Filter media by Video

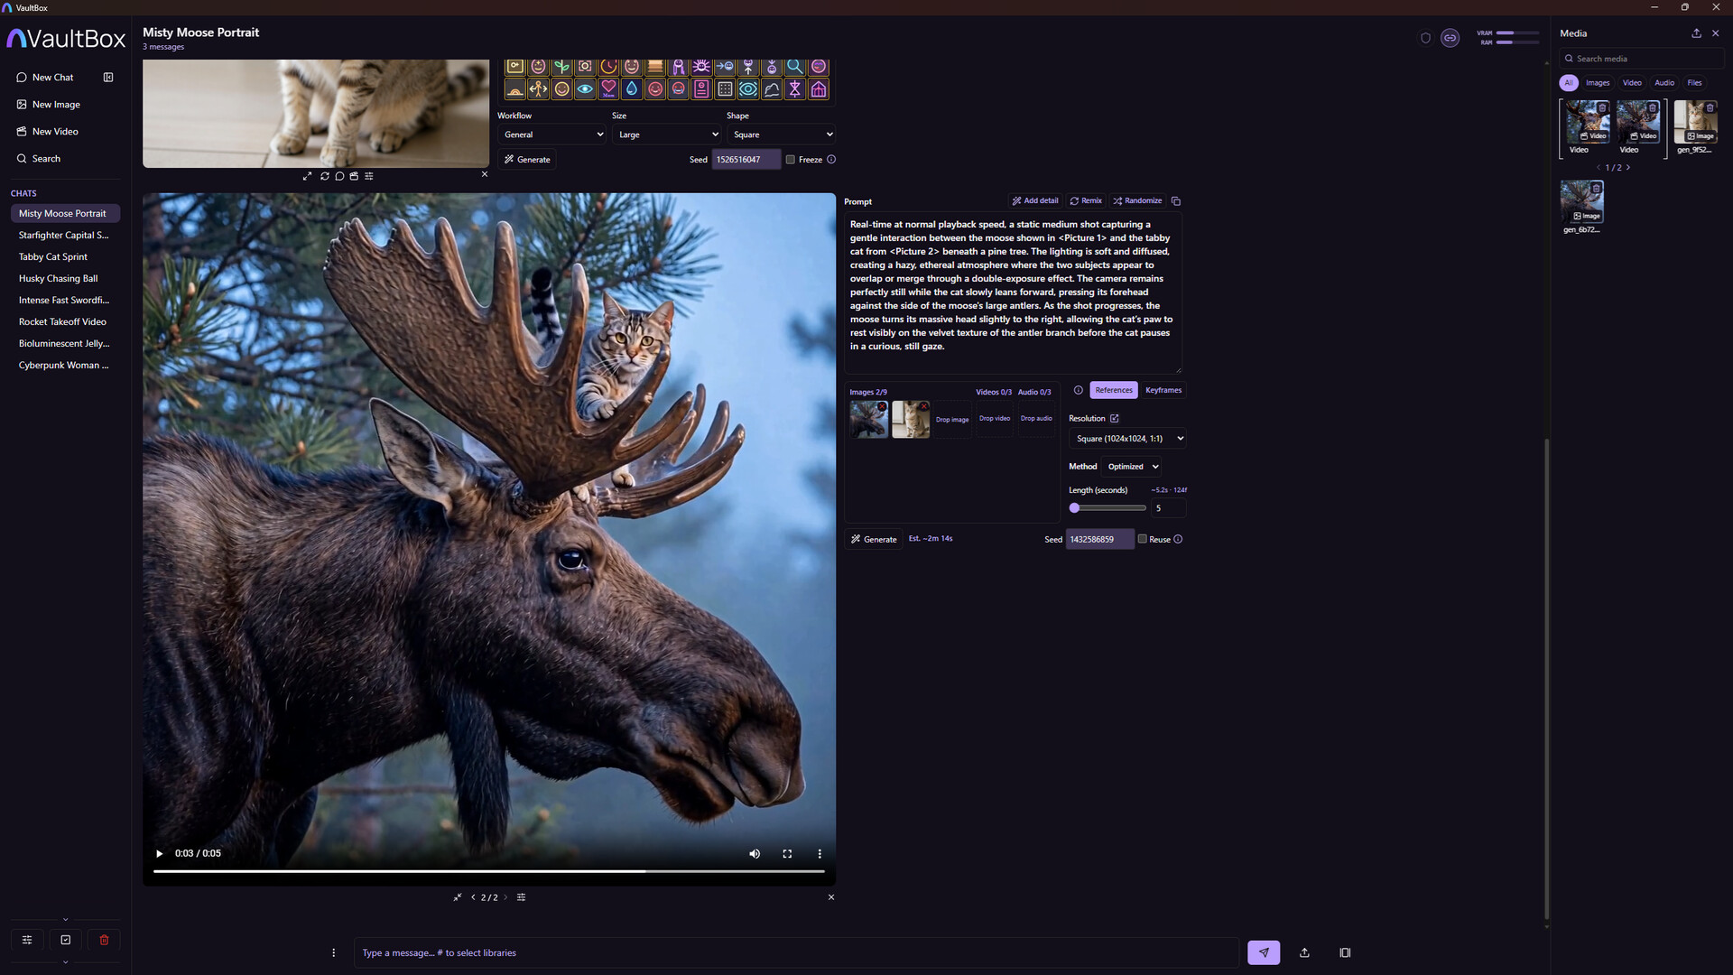click(x=1632, y=83)
